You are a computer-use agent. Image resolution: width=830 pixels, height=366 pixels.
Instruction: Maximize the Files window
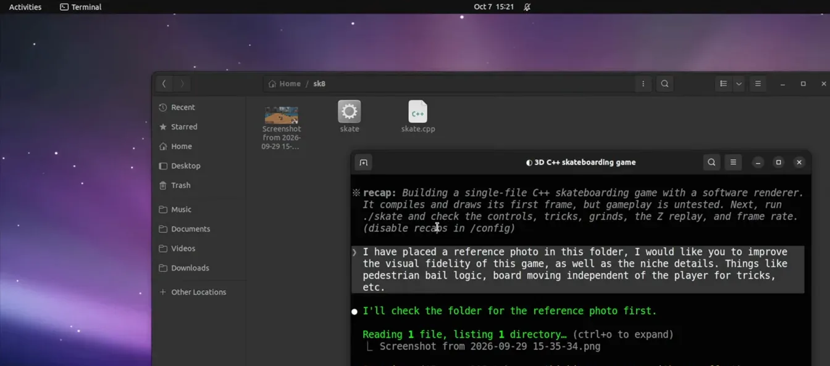[803, 84]
